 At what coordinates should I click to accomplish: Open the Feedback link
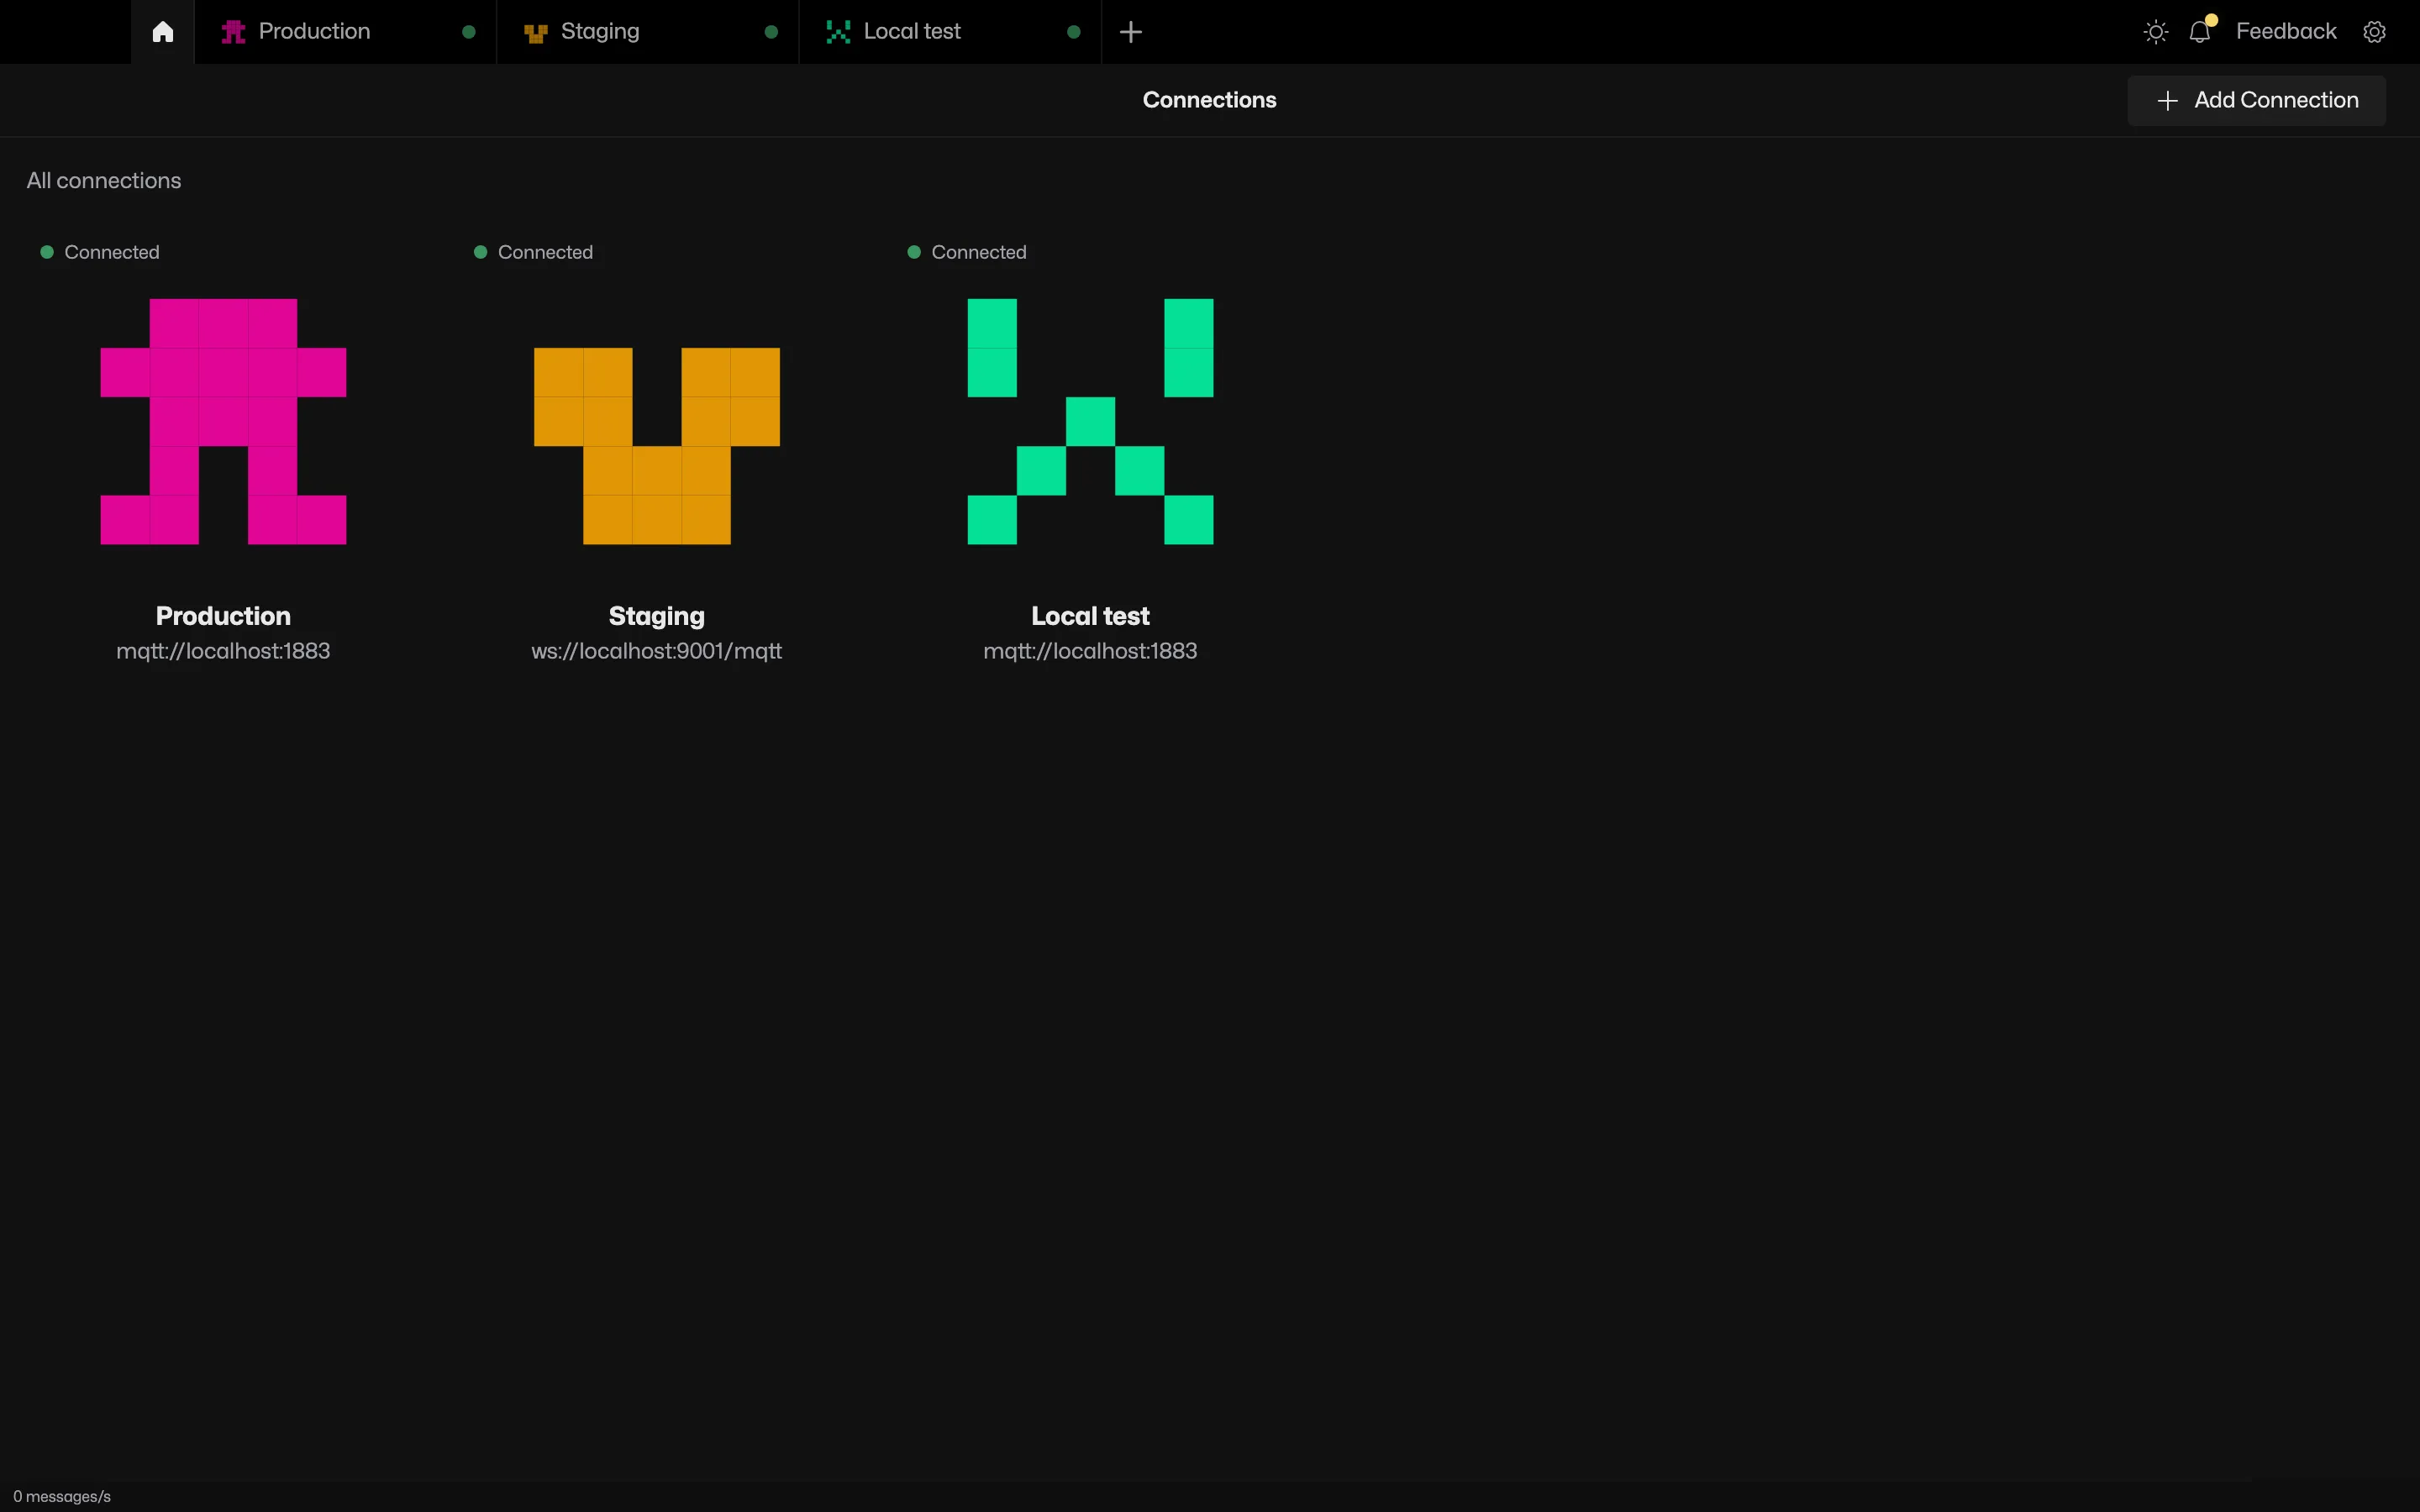tap(2286, 32)
